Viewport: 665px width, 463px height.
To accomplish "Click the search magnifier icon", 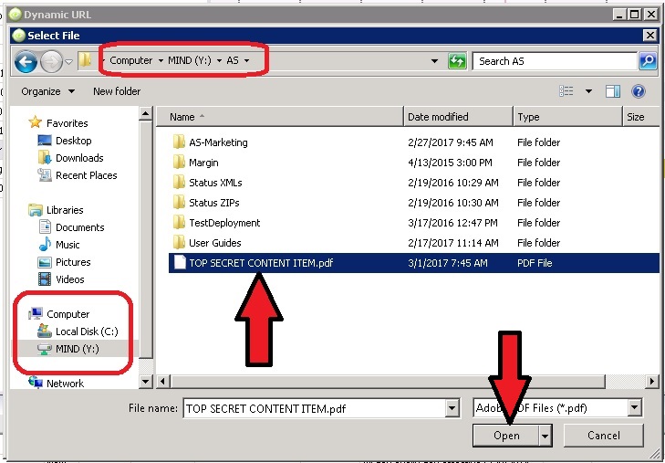I will (648, 61).
